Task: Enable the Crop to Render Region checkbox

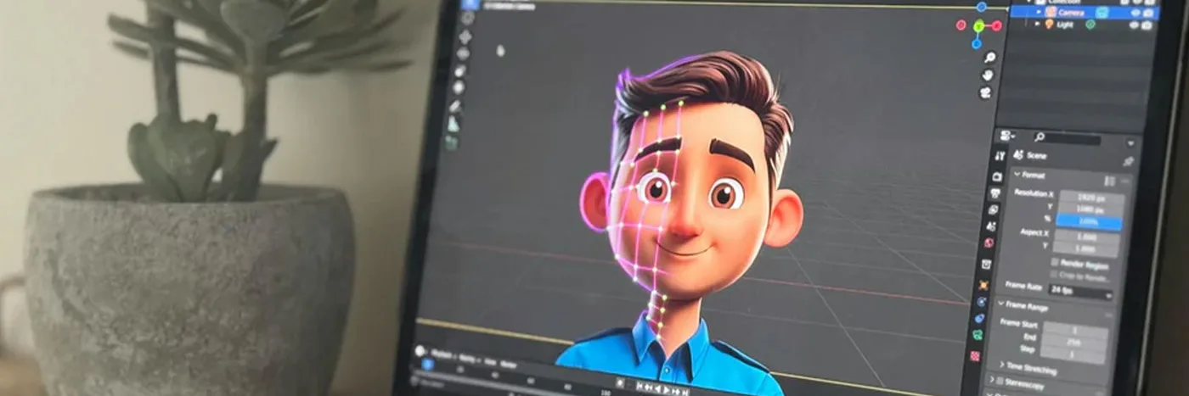Action: pos(1053,275)
